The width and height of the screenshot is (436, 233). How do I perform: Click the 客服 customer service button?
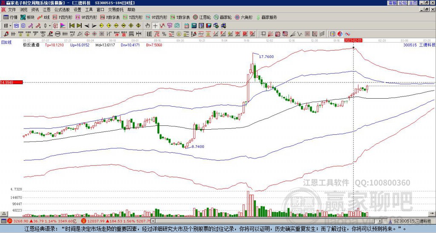tap(392, 3)
